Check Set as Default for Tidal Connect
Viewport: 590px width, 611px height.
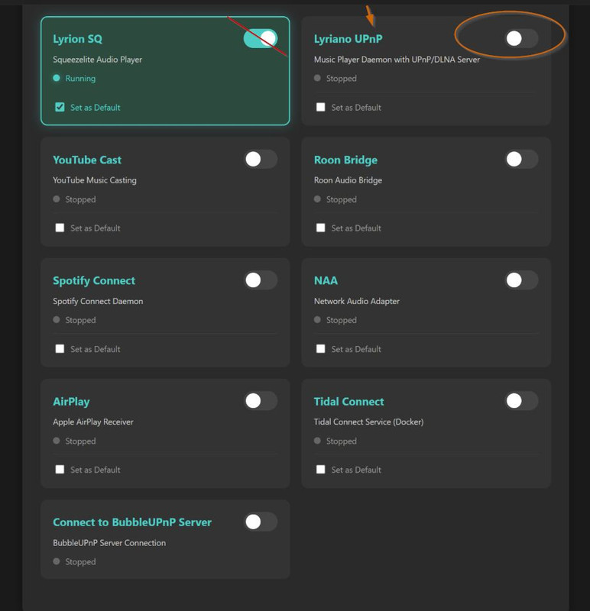coord(320,470)
